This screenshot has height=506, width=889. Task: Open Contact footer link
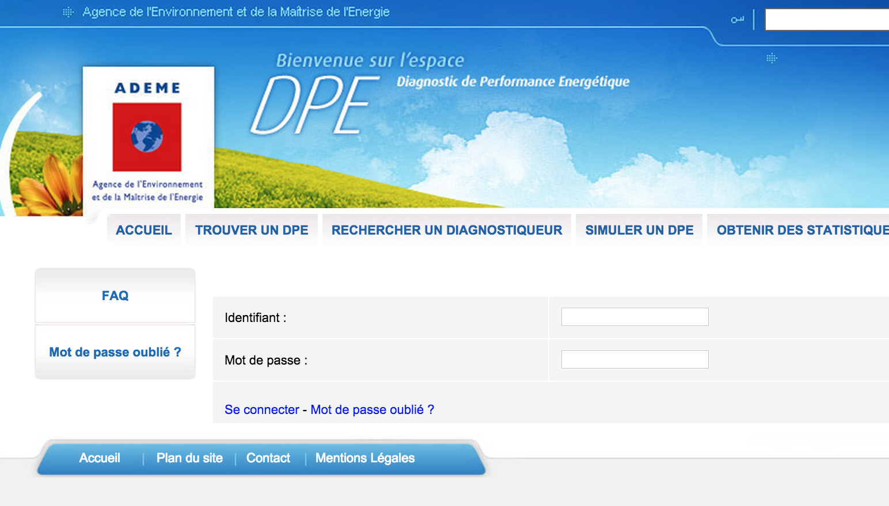268,458
